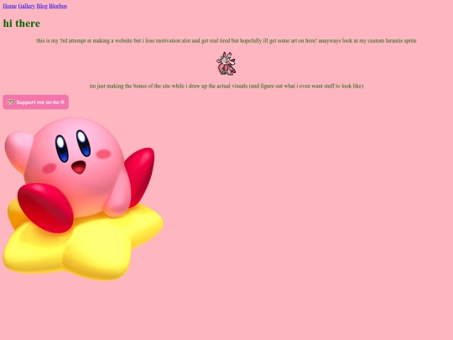Open the Home link

[9, 6]
